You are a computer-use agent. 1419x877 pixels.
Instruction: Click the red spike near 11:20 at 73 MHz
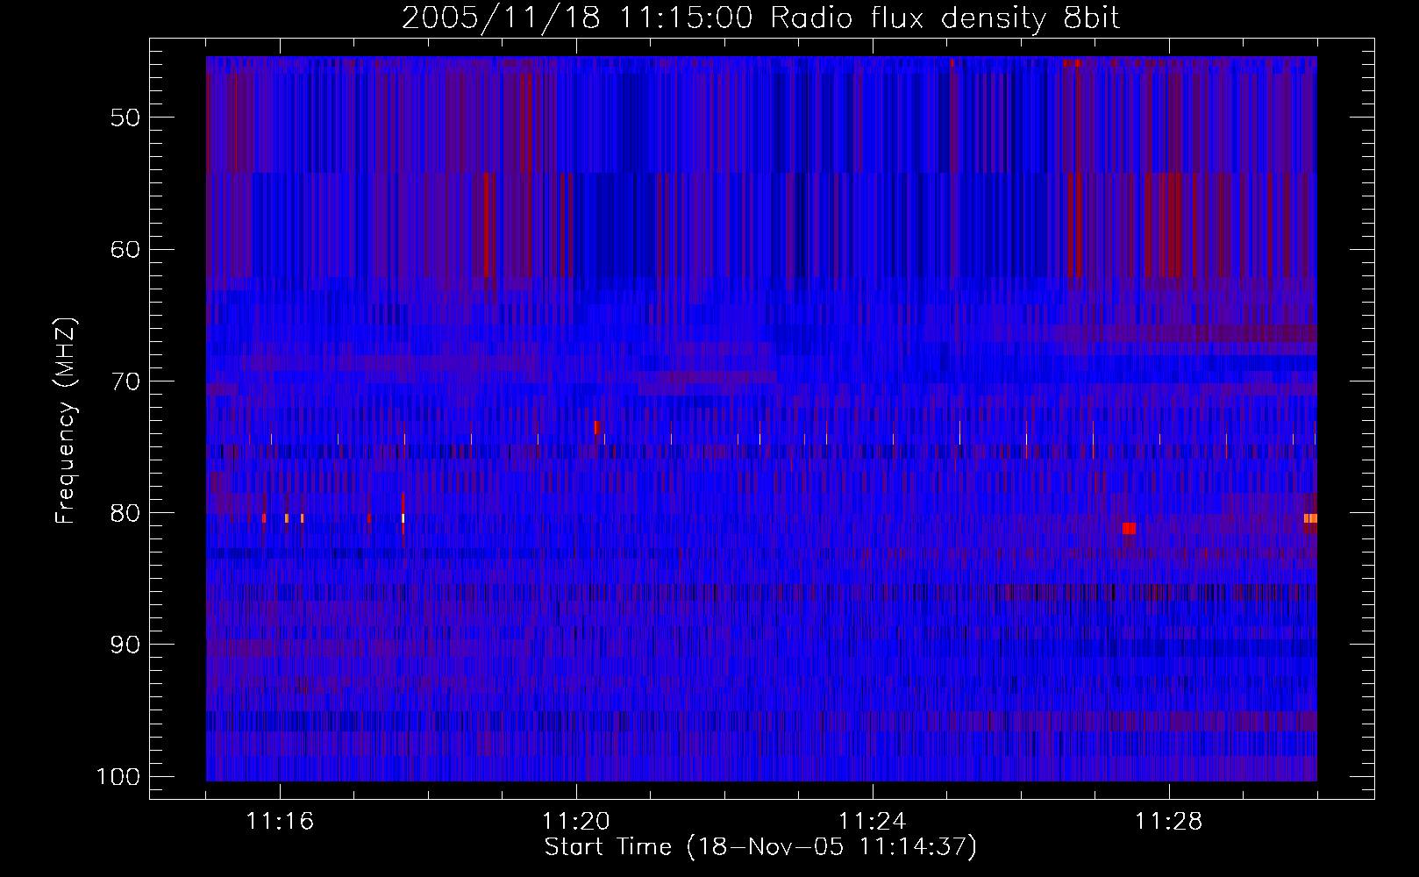click(x=596, y=427)
